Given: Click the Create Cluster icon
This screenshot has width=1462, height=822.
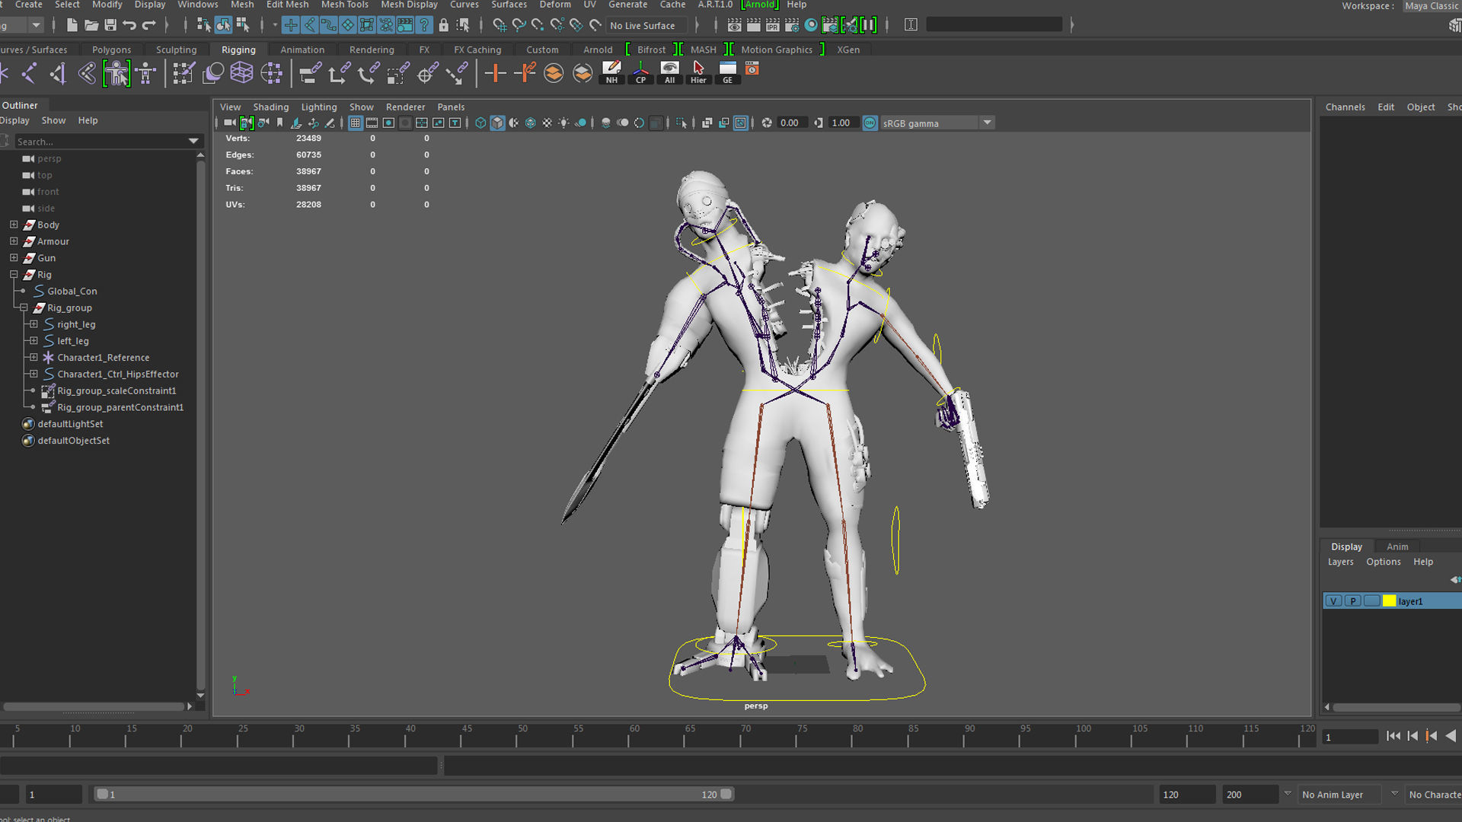Looking at the screenshot, I should [271, 74].
